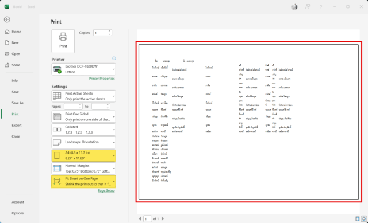Click Close in the sidebar
Viewport: 368px width, 223px height.
[16, 136]
